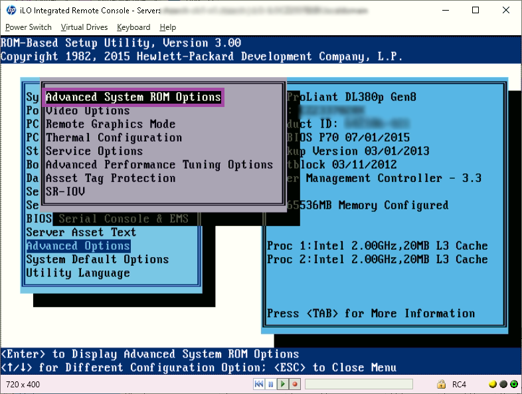Select Asset Tag Protection entry
The image size is (522, 394).
(x=110, y=178)
